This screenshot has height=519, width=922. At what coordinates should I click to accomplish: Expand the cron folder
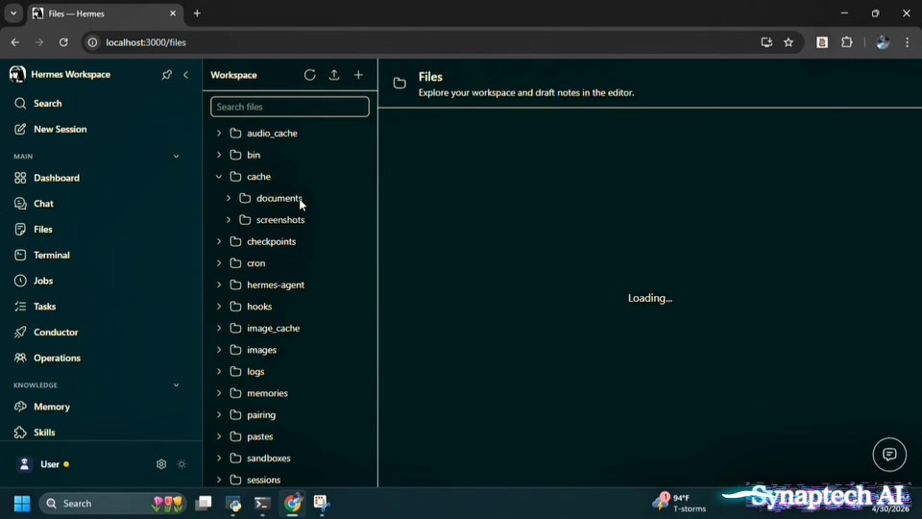point(219,263)
